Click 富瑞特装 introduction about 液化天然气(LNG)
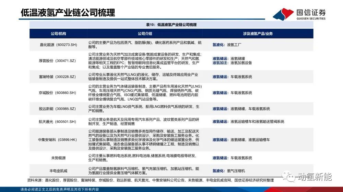This screenshot has width=343, height=192. click(x=143, y=77)
